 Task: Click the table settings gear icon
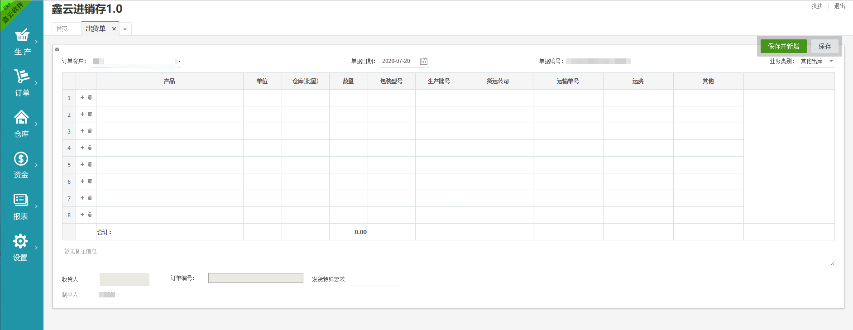[57, 49]
